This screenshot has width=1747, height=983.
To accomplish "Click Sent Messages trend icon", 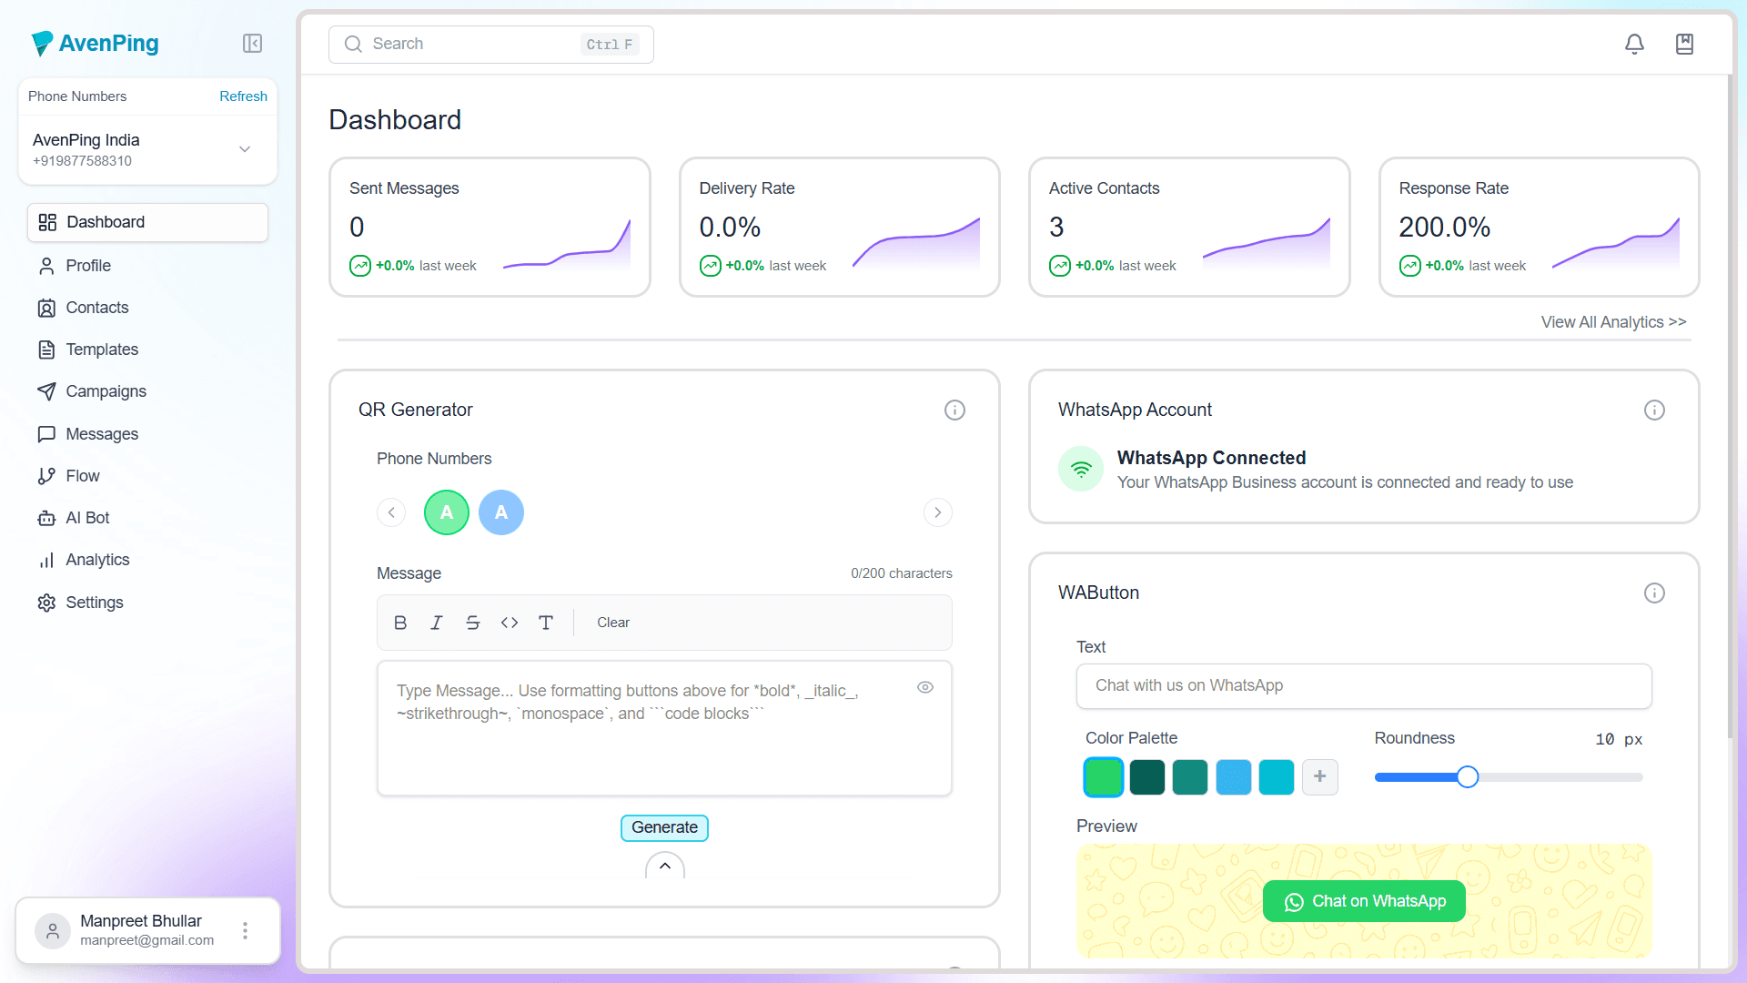I will (x=360, y=266).
